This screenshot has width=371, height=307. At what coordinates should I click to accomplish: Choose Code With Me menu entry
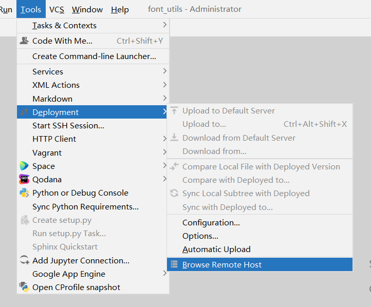tap(93, 41)
